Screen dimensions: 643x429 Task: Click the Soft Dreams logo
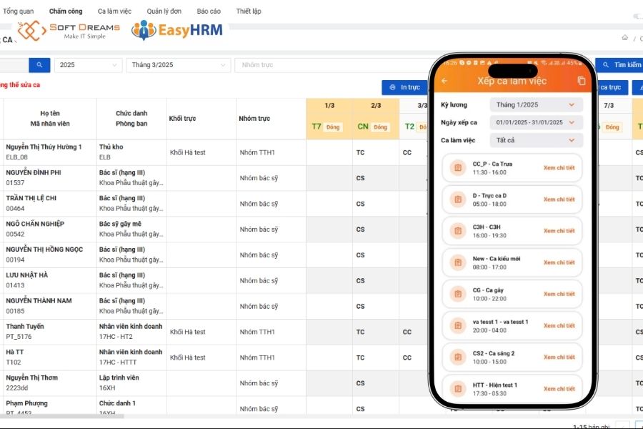point(69,31)
